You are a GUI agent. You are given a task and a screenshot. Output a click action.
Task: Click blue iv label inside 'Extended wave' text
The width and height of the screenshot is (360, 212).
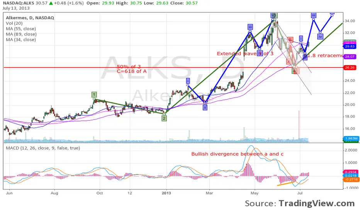pos(260,54)
